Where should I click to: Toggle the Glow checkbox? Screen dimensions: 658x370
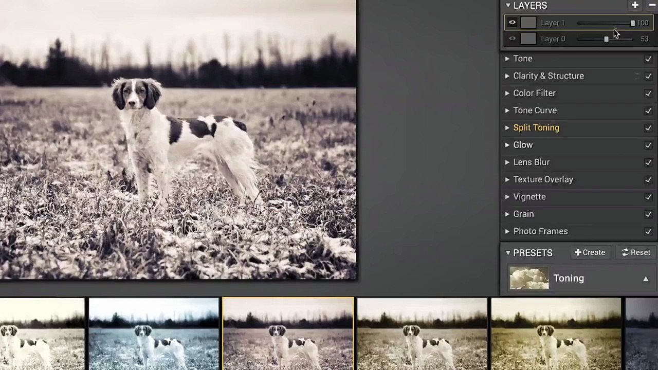(x=648, y=145)
